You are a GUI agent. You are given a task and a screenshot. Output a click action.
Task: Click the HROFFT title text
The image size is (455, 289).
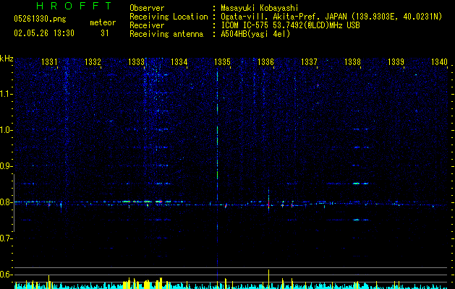click(75, 6)
